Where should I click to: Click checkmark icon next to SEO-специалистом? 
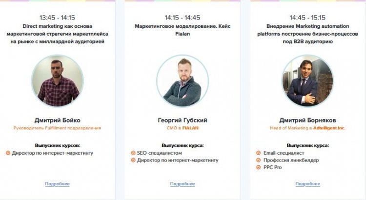(133, 153)
